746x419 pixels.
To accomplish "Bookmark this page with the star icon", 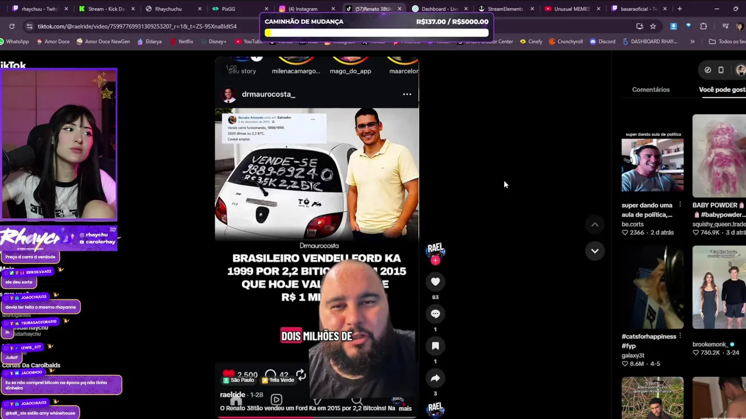I will 653,26.
